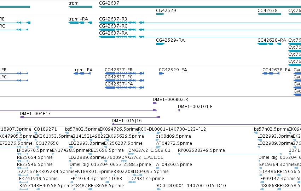Click the CG42637-PB protein label

[118, 70]
